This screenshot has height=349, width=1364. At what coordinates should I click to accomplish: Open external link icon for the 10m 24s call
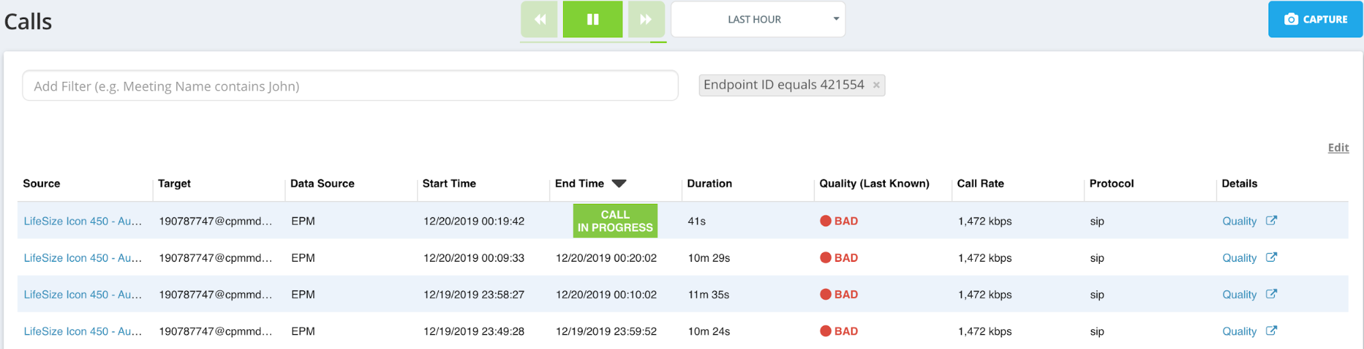pyautogui.click(x=1271, y=331)
